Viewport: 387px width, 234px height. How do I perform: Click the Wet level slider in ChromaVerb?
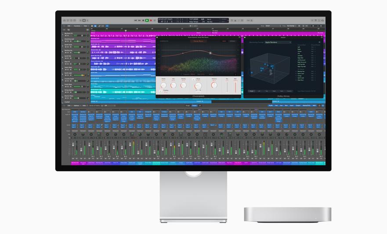(x=235, y=87)
